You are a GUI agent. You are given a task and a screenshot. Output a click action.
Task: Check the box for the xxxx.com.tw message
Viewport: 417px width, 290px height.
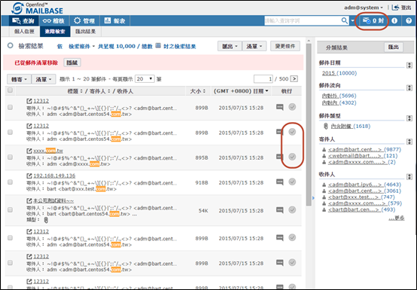click(10, 157)
